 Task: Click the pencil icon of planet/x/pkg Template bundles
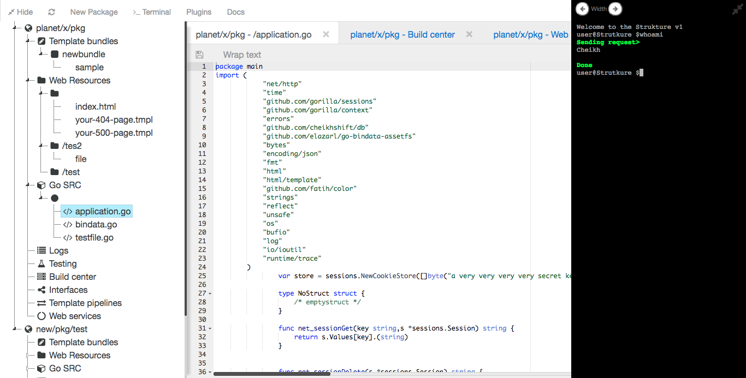(x=42, y=41)
